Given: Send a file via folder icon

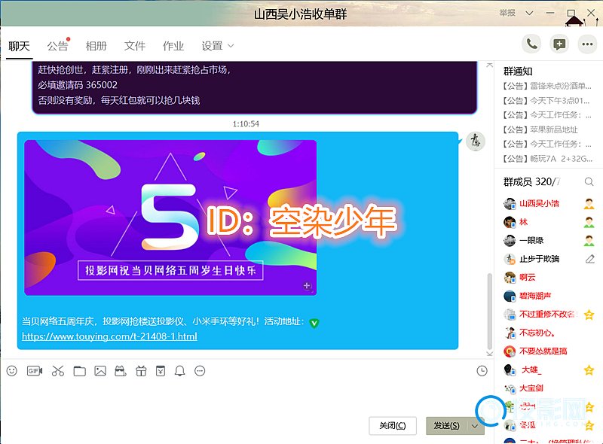Looking at the screenshot, I should (x=80, y=371).
